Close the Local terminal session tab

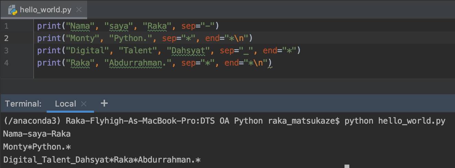coord(84,104)
